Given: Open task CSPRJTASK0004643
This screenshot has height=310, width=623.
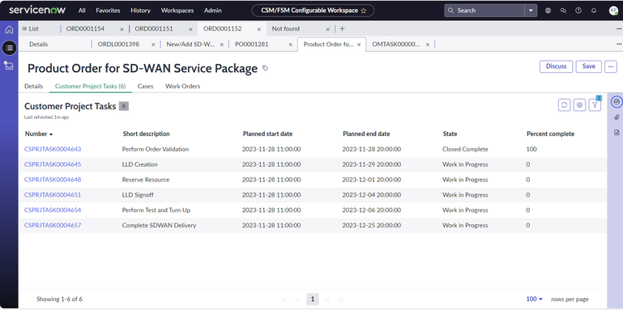Looking at the screenshot, I should click(x=53, y=149).
